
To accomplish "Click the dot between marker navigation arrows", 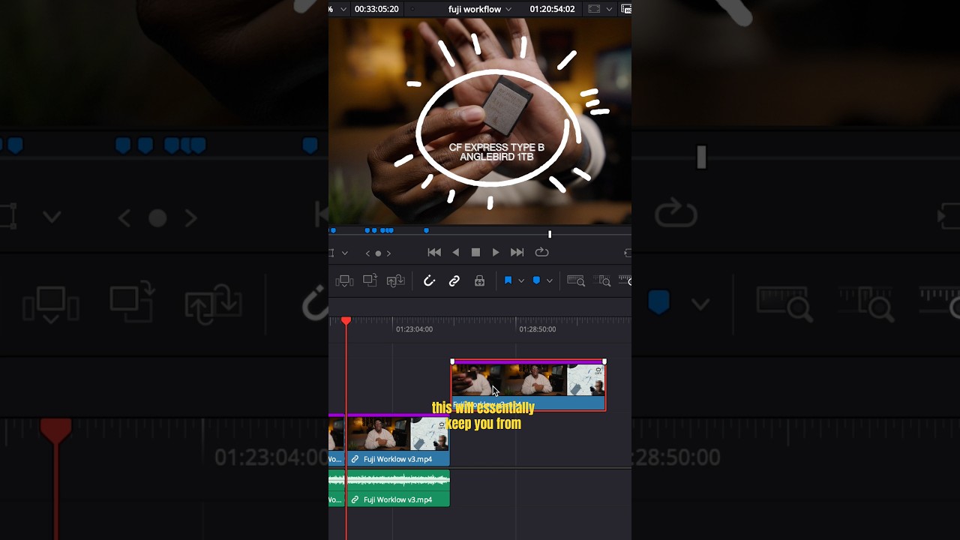I will [378, 253].
